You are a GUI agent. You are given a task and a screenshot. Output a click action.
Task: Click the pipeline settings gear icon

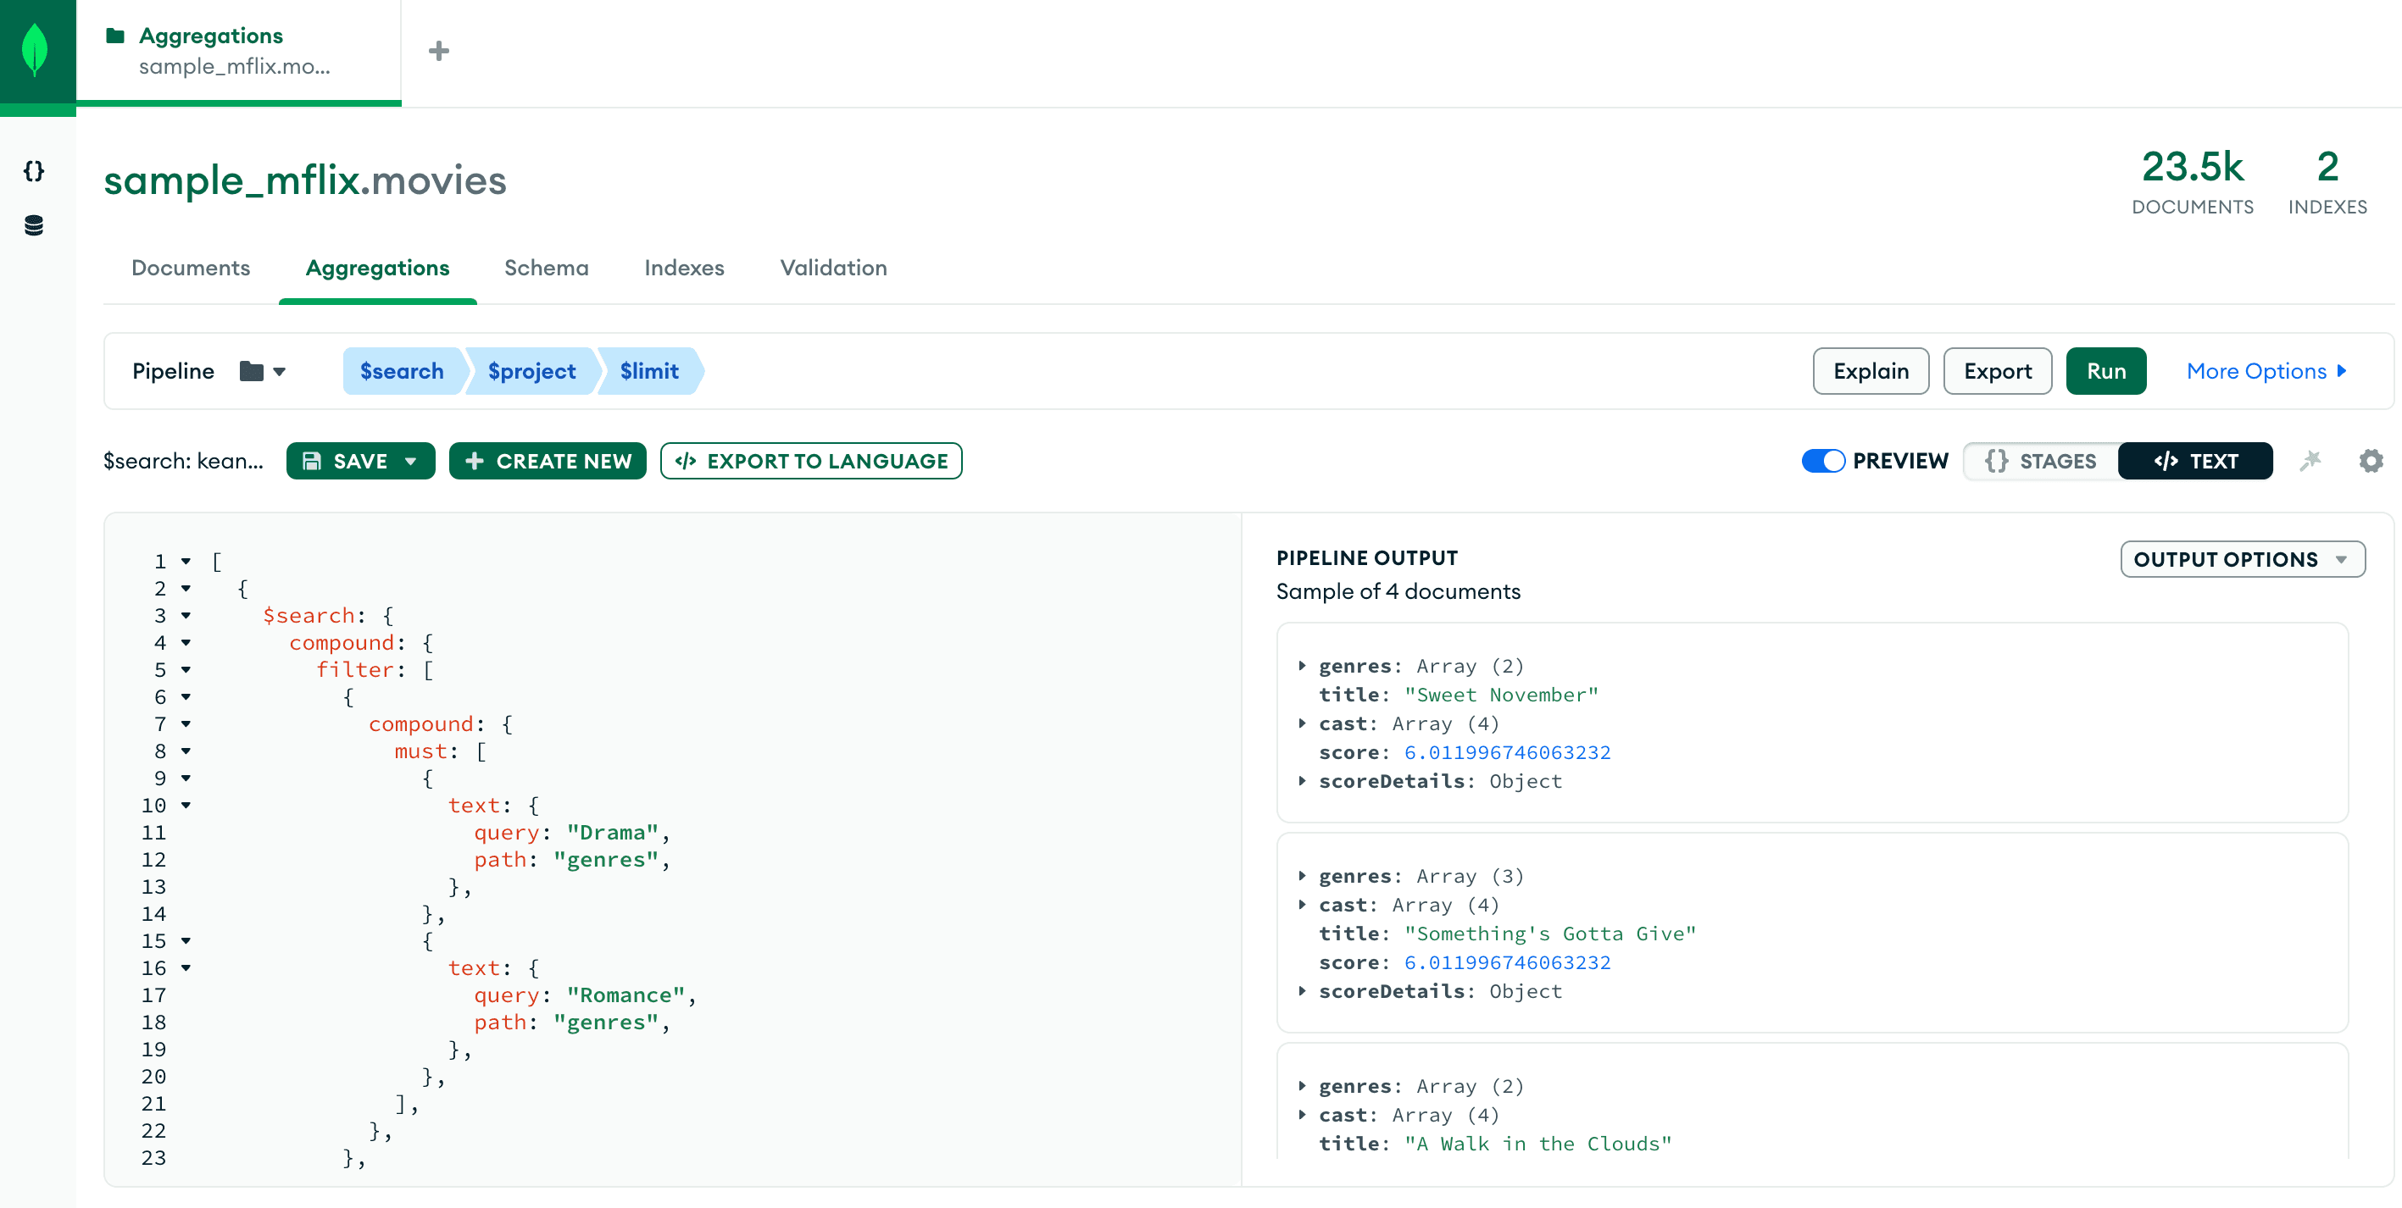click(x=2371, y=461)
